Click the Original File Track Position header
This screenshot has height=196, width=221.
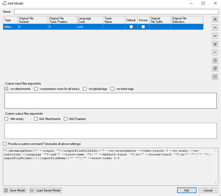62,20
